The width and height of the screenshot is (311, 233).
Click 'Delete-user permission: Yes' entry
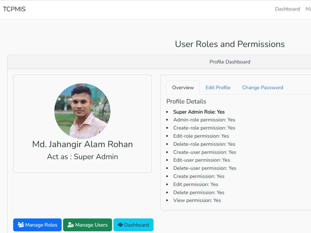(x=205, y=168)
